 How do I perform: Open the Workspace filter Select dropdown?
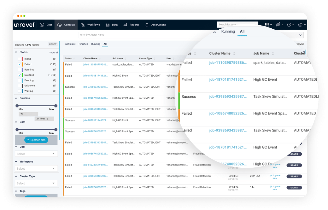pyautogui.click(x=36, y=169)
